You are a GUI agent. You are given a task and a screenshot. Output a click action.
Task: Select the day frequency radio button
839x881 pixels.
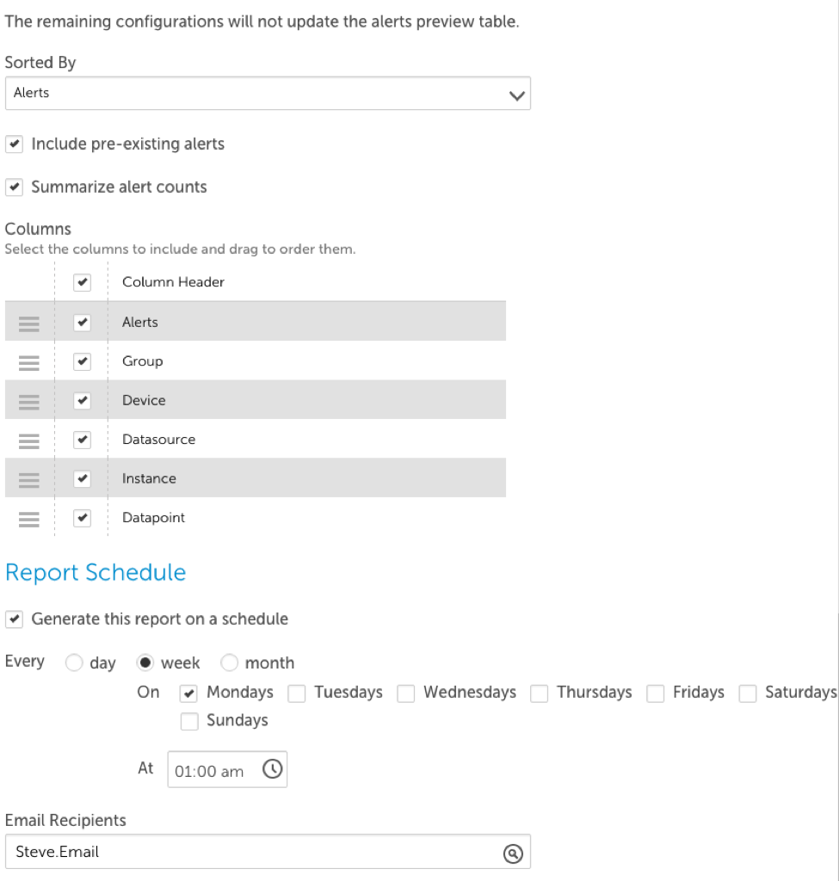point(74,662)
